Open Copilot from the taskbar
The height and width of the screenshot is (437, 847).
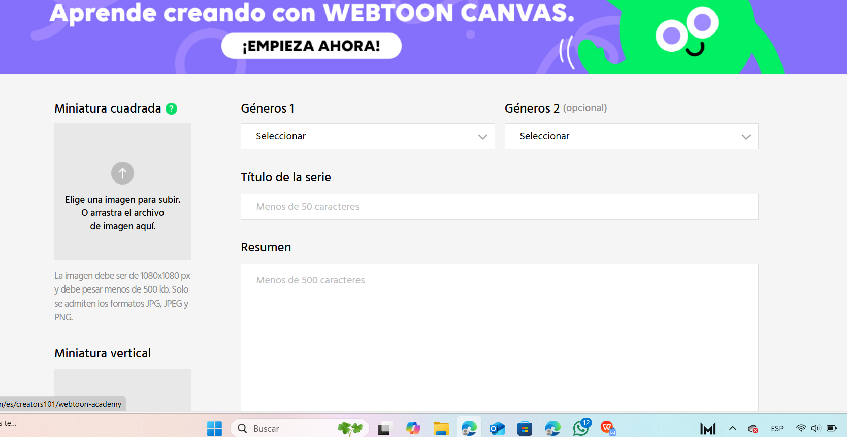pyautogui.click(x=413, y=428)
